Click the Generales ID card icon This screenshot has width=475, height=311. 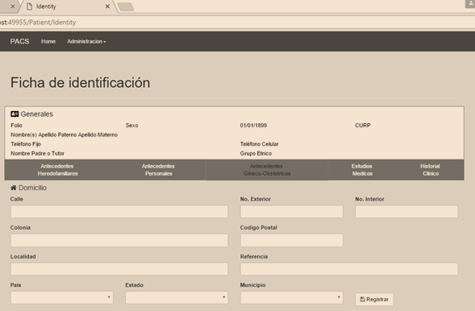[x=15, y=114]
